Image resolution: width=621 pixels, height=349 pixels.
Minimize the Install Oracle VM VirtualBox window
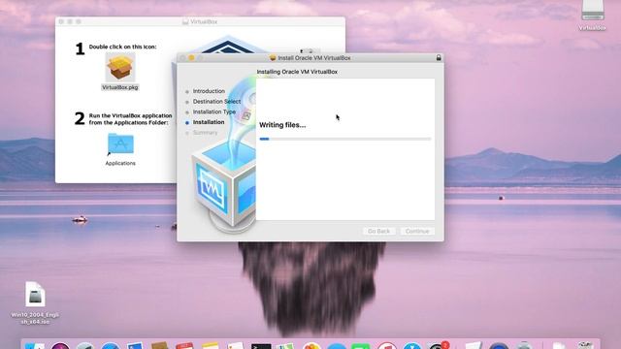tap(191, 58)
